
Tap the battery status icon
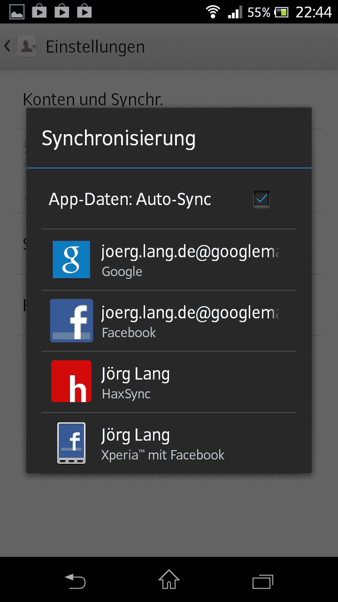[281, 12]
